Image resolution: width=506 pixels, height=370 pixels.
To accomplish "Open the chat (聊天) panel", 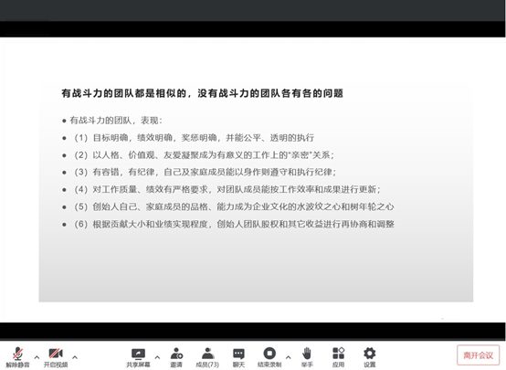I will (x=238, y=357).
